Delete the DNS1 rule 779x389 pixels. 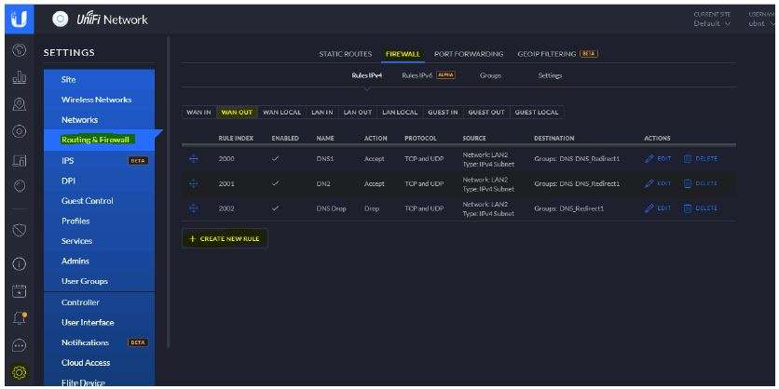(x=701, y=159)
